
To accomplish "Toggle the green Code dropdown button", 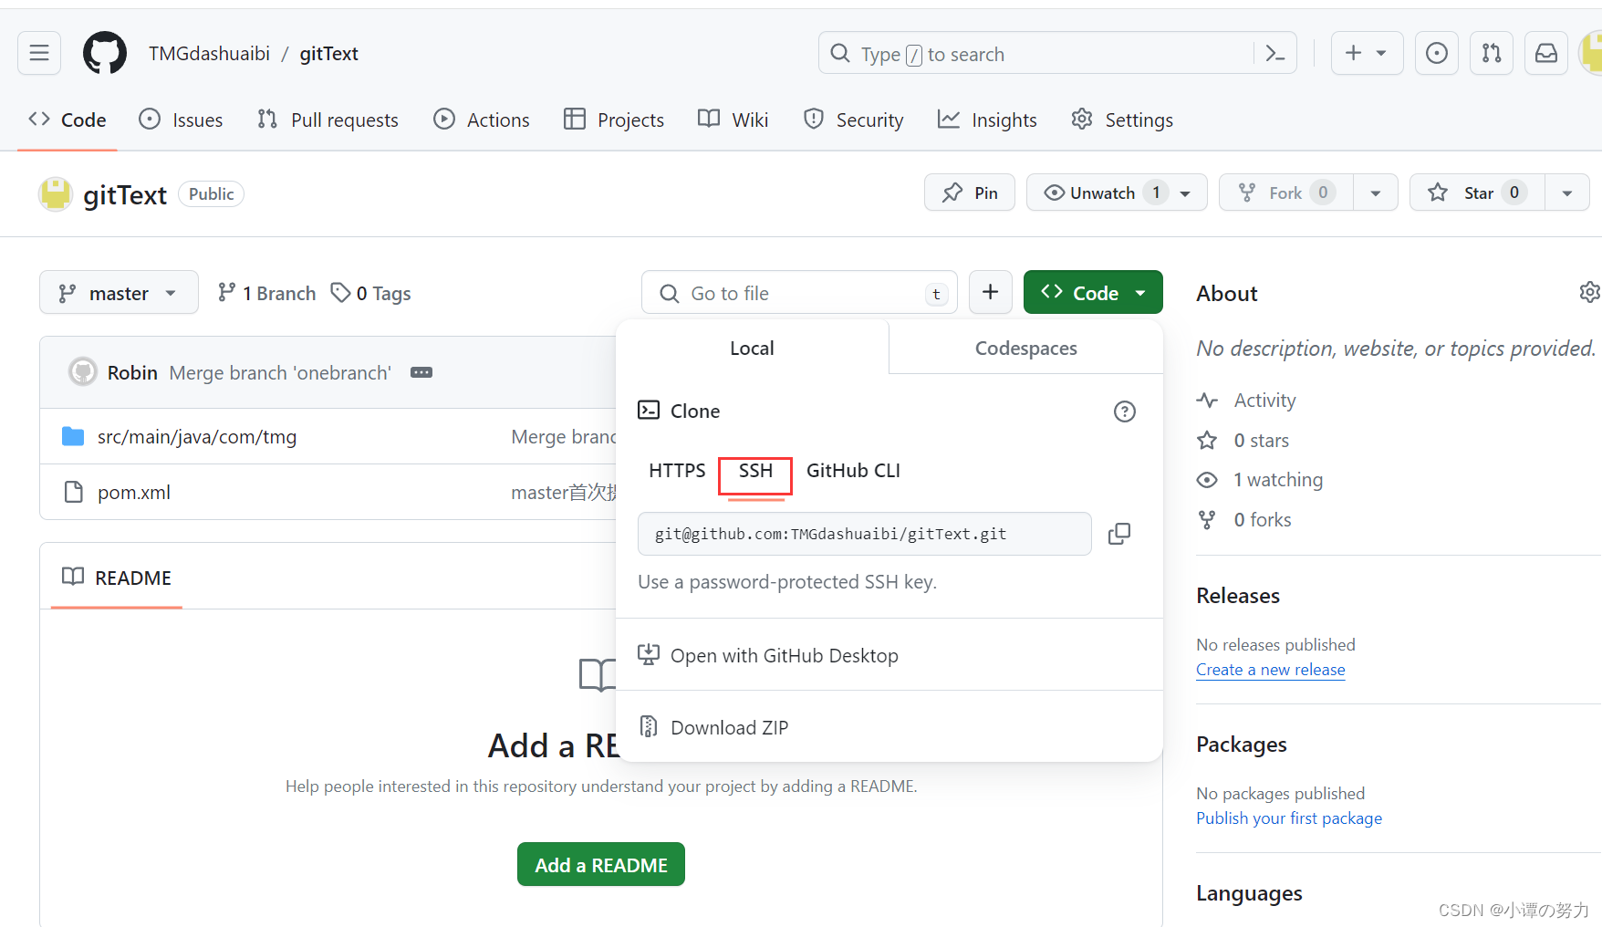I will [x=1093, y=292].
